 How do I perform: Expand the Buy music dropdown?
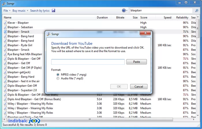(x=20, y=11)
